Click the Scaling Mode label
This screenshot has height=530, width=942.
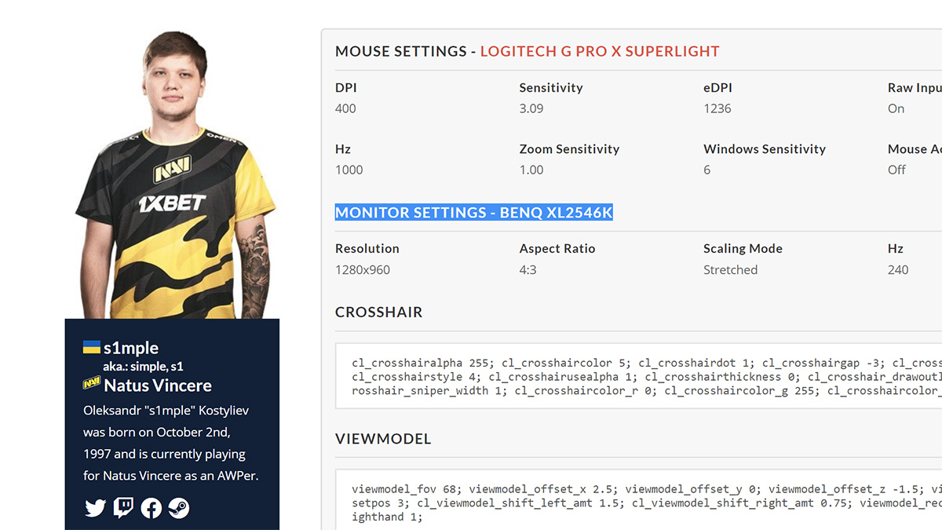[x=743, y=248]
